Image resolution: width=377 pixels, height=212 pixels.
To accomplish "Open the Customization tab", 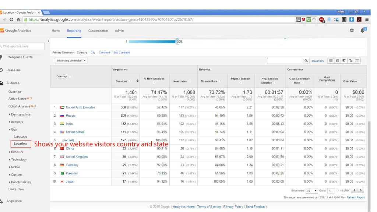I will point(98,31).
